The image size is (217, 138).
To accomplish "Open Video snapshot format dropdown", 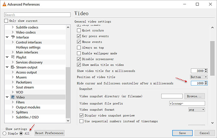I will pyautogui.click(x=196, y=110).
